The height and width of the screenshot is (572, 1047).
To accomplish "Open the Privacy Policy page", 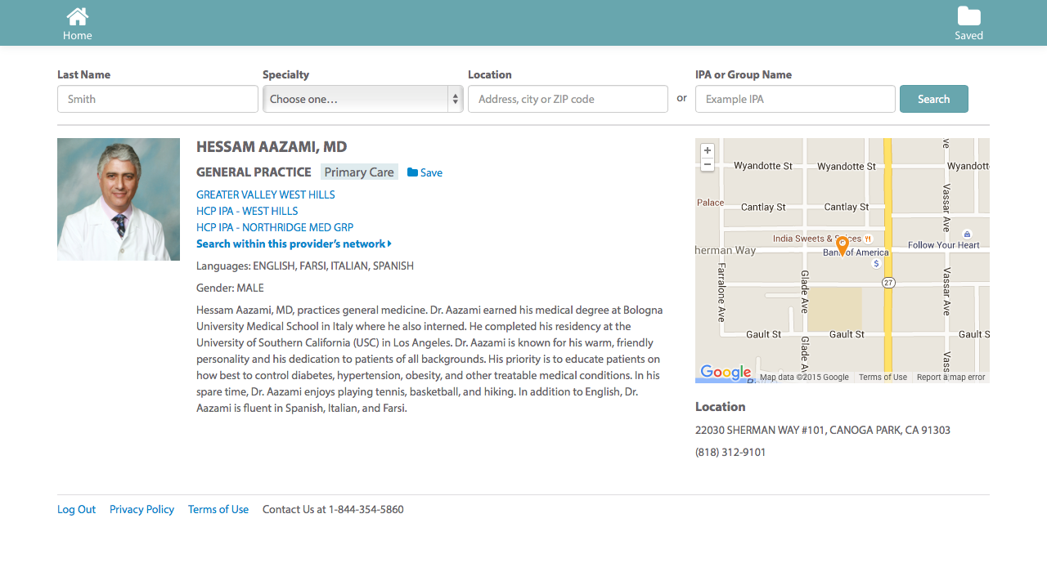I will coord(142,509).
